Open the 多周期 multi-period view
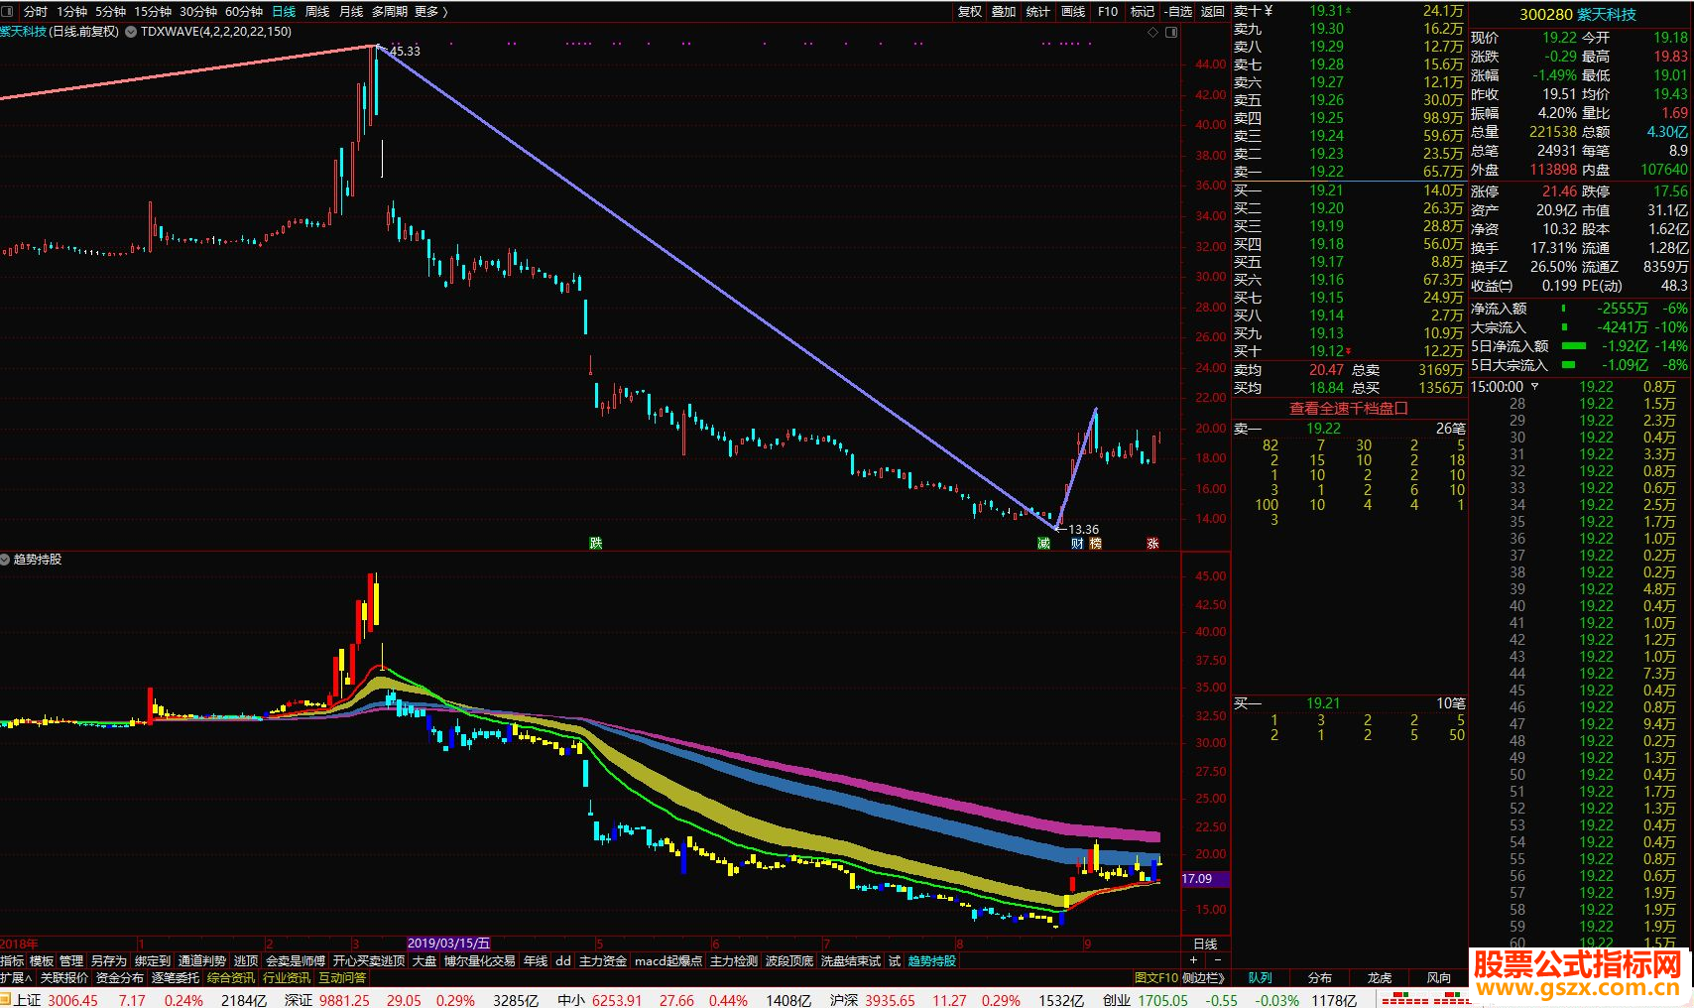 (x=390, y=12)
